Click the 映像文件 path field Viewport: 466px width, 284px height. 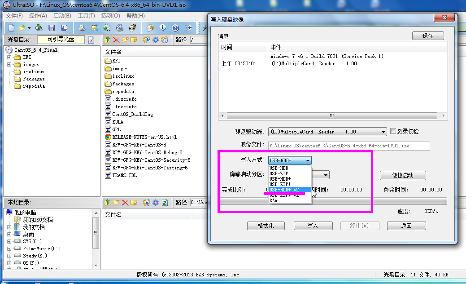[349, 146]
